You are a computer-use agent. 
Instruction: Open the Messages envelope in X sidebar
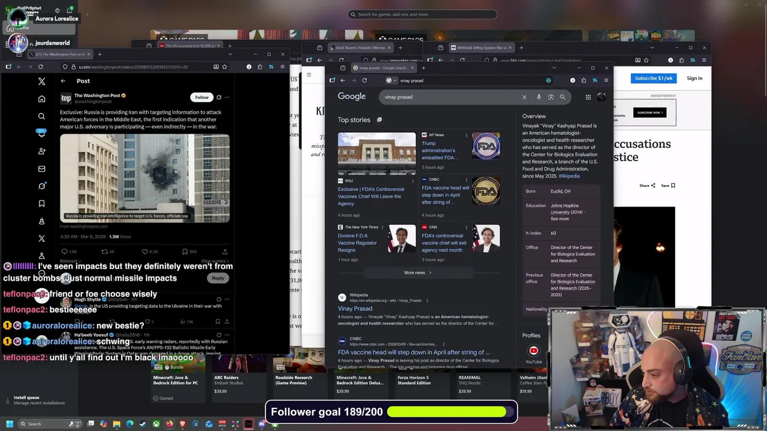click(41, 169)
